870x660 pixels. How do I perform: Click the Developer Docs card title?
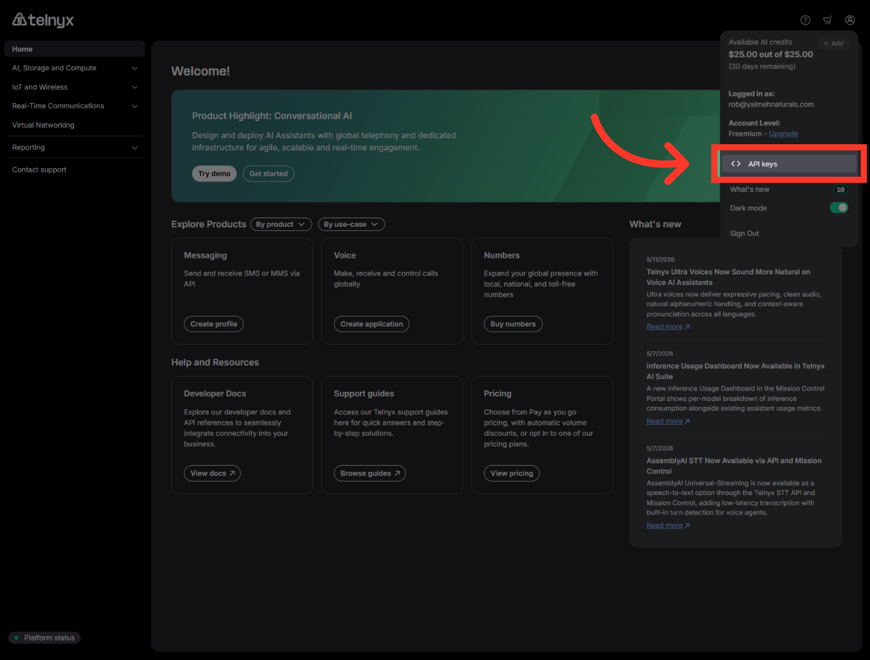point(215,394)
